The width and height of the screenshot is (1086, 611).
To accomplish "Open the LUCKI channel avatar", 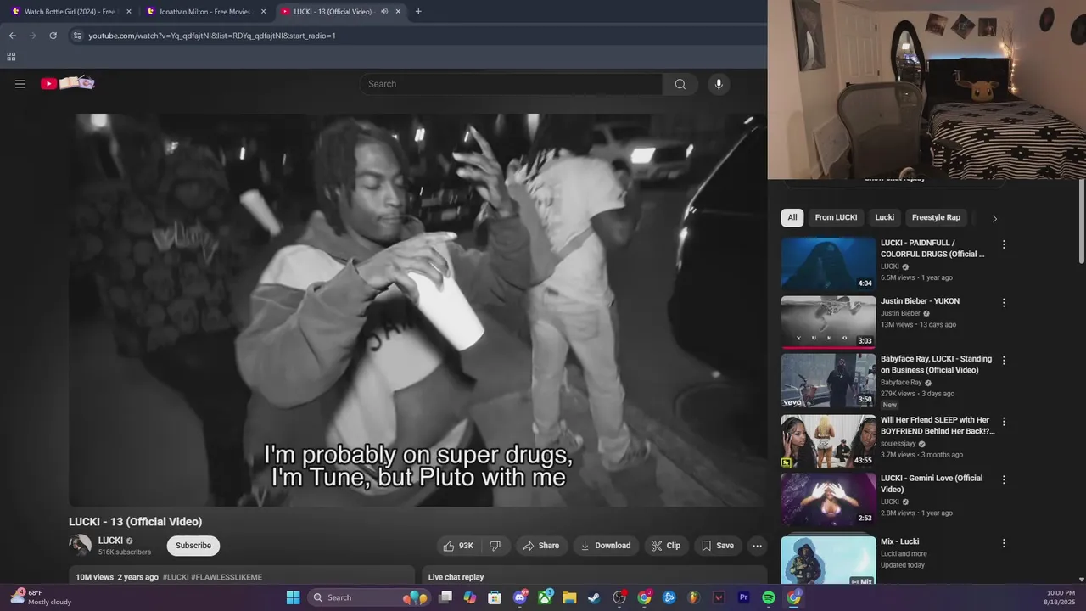I will point(81,546).
